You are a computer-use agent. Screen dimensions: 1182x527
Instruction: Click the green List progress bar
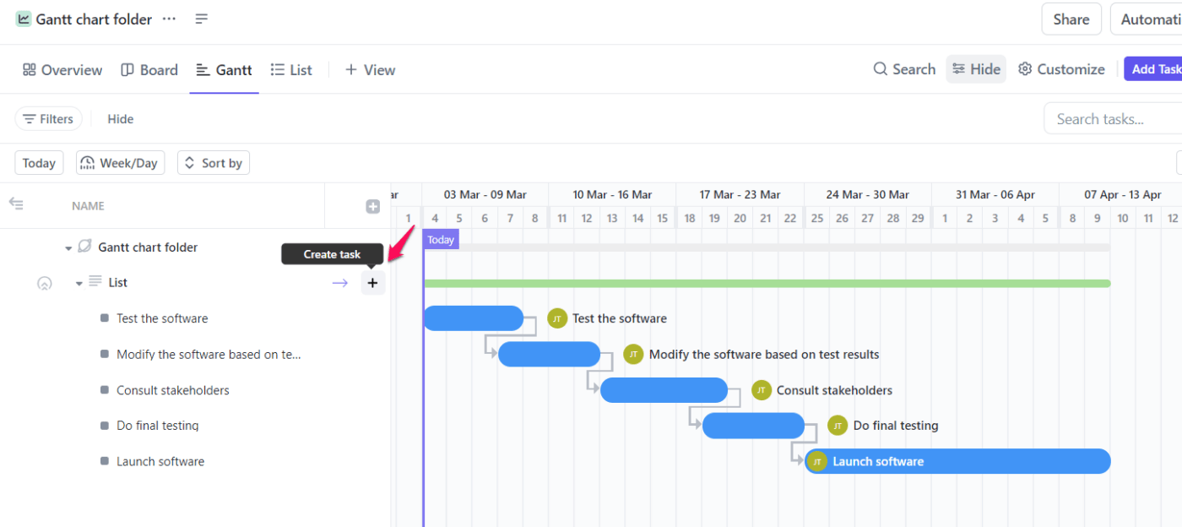[x=767, y=283]
